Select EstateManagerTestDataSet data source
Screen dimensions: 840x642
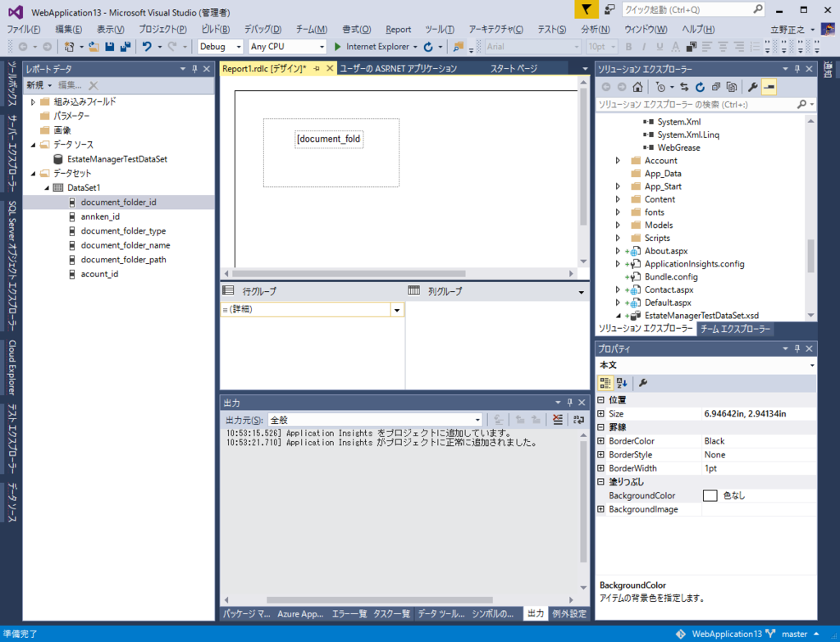(x=117, y=159)
